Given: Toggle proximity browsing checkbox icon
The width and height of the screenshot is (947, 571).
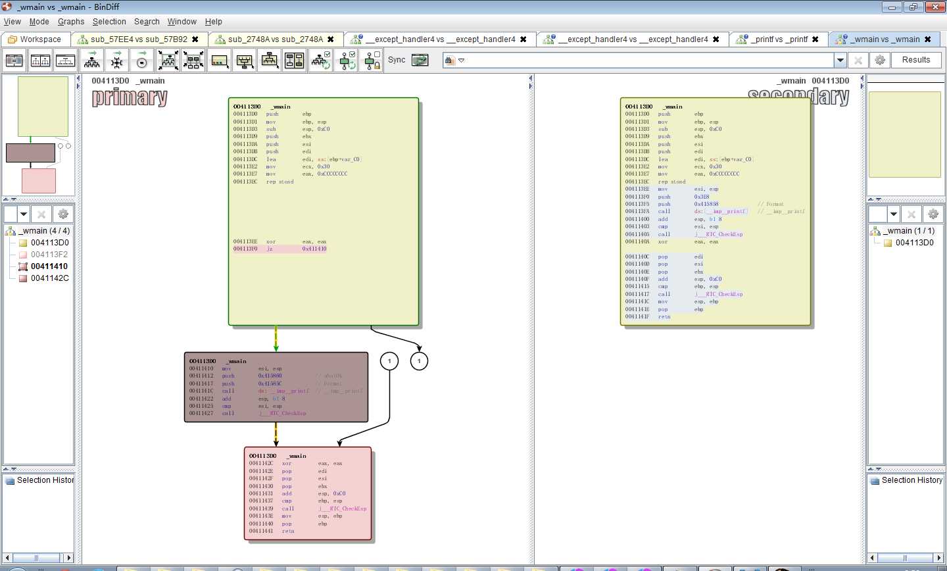Looking at the screenshot, I should pos(347,61).
